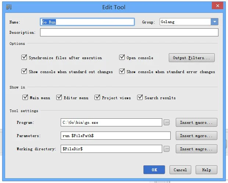
Task: Disable Show console when standard out changes
Action: (x=24, y=71)
